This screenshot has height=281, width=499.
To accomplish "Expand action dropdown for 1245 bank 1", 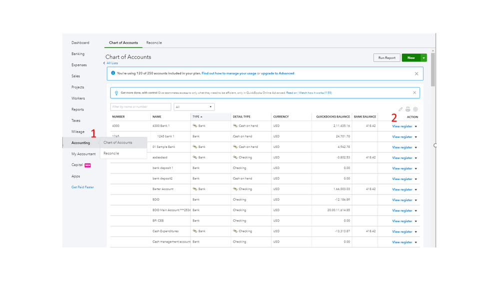I will (x=416, y=137).
